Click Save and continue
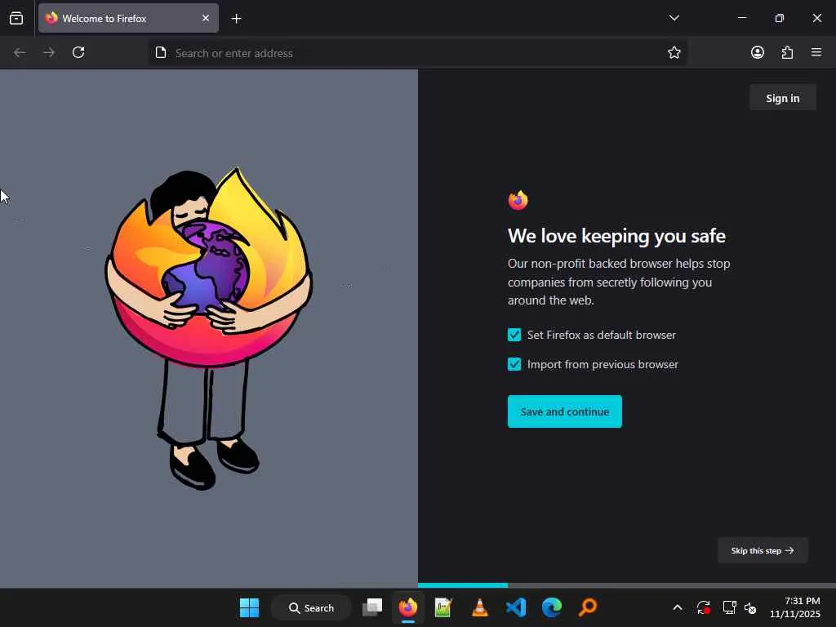Image resolution: width=836 pixels, height=627 pixels. tap(565, 411)
